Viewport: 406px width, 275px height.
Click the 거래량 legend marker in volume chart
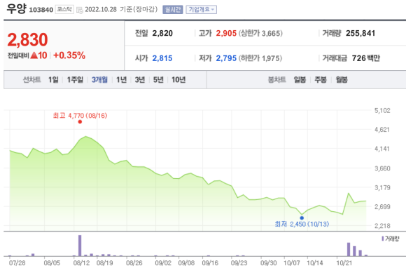[383, 239]
